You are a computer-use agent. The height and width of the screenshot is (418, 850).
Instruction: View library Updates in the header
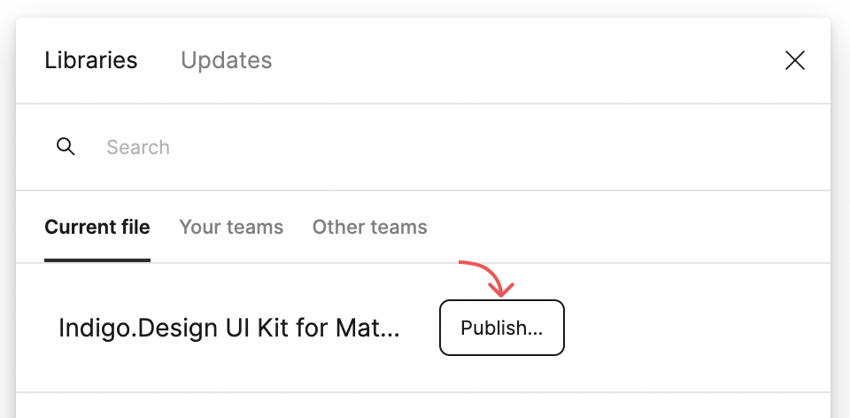226,60
